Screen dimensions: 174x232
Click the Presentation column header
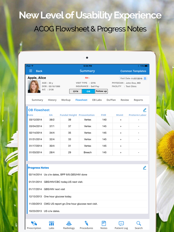(x=87, y=115)
